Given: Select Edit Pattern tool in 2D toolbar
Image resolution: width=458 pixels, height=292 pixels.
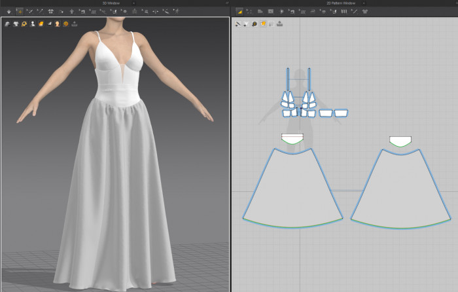Looking at the screenshot, I should point(239,12).
